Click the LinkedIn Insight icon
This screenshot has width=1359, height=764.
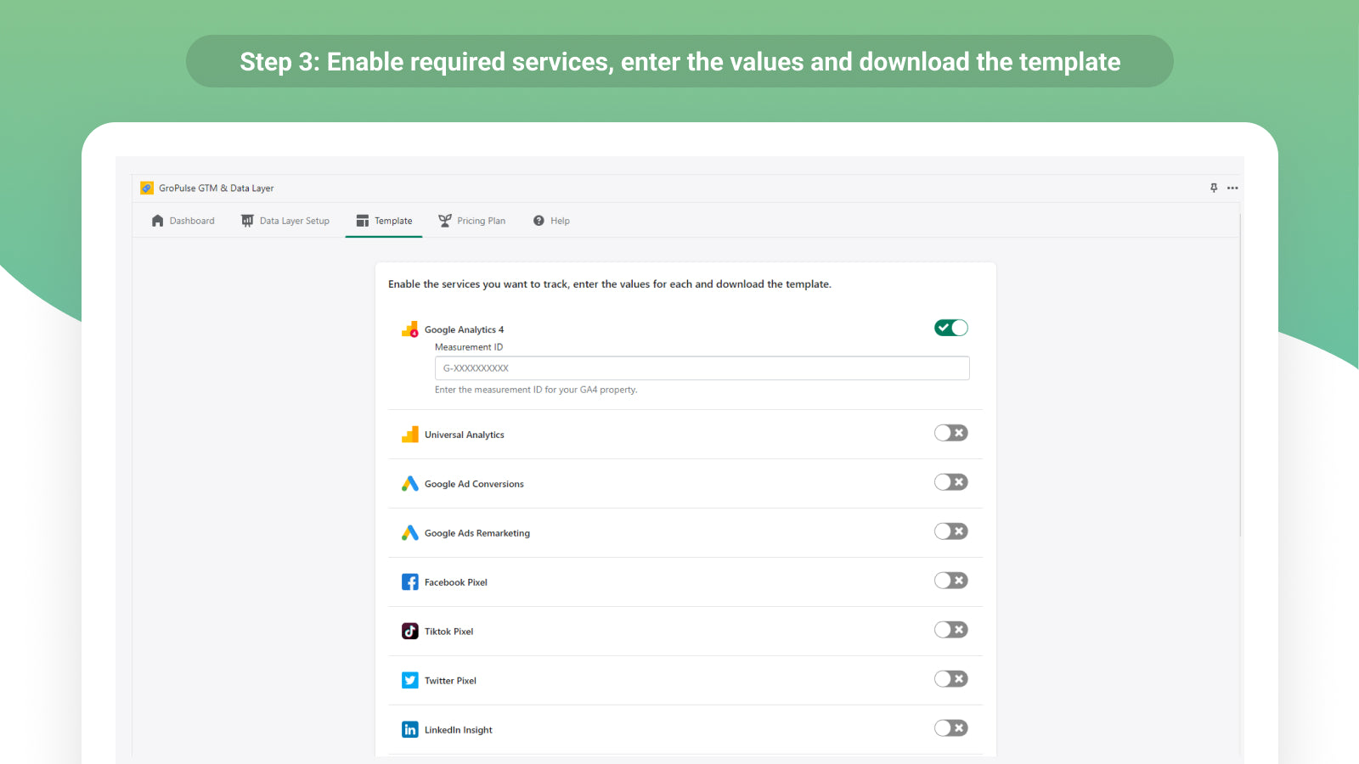point(410,730)
